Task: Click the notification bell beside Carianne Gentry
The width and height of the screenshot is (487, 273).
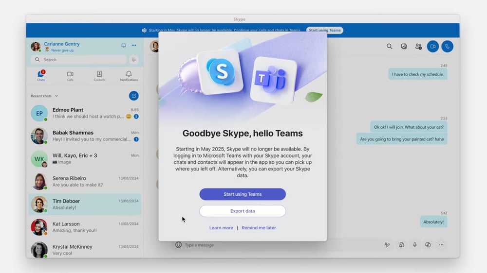Action: [x=123, y=45]
